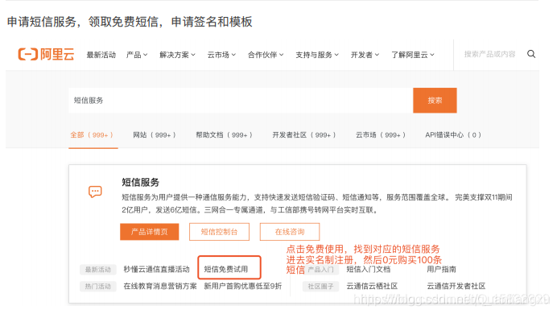
Task: Click the 短信服务 chat bubble icon
Action: coord(95,192)
